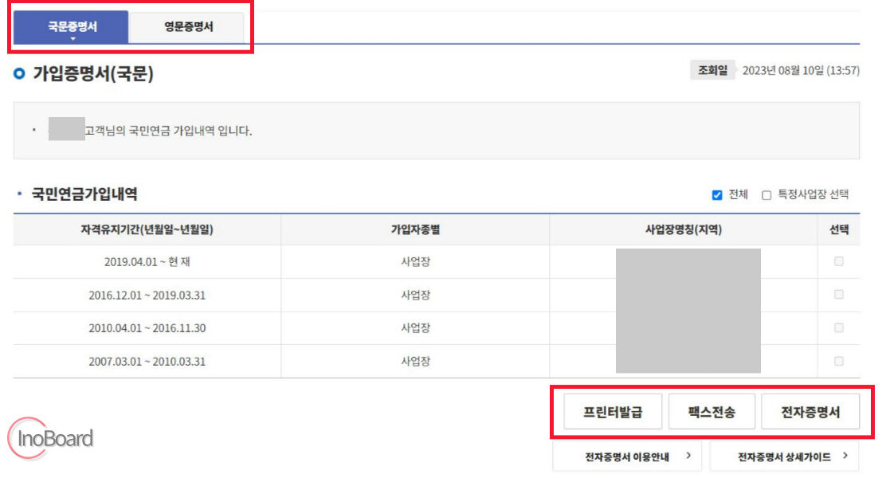Click the 사업장명칭(지역) column header

pos(683,229)
